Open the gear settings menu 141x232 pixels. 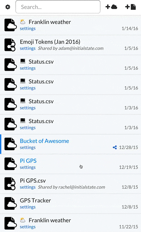[x=8, y=7]
